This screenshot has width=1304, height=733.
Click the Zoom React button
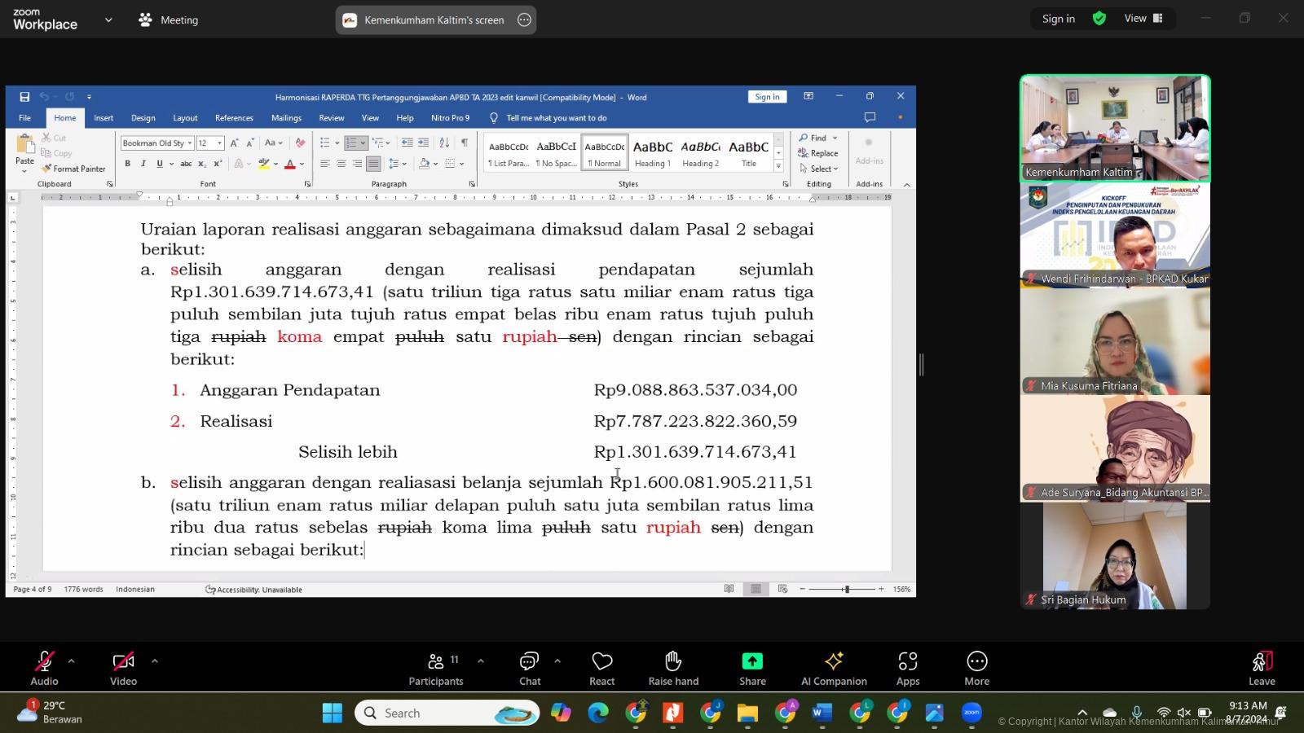[602, 669]
